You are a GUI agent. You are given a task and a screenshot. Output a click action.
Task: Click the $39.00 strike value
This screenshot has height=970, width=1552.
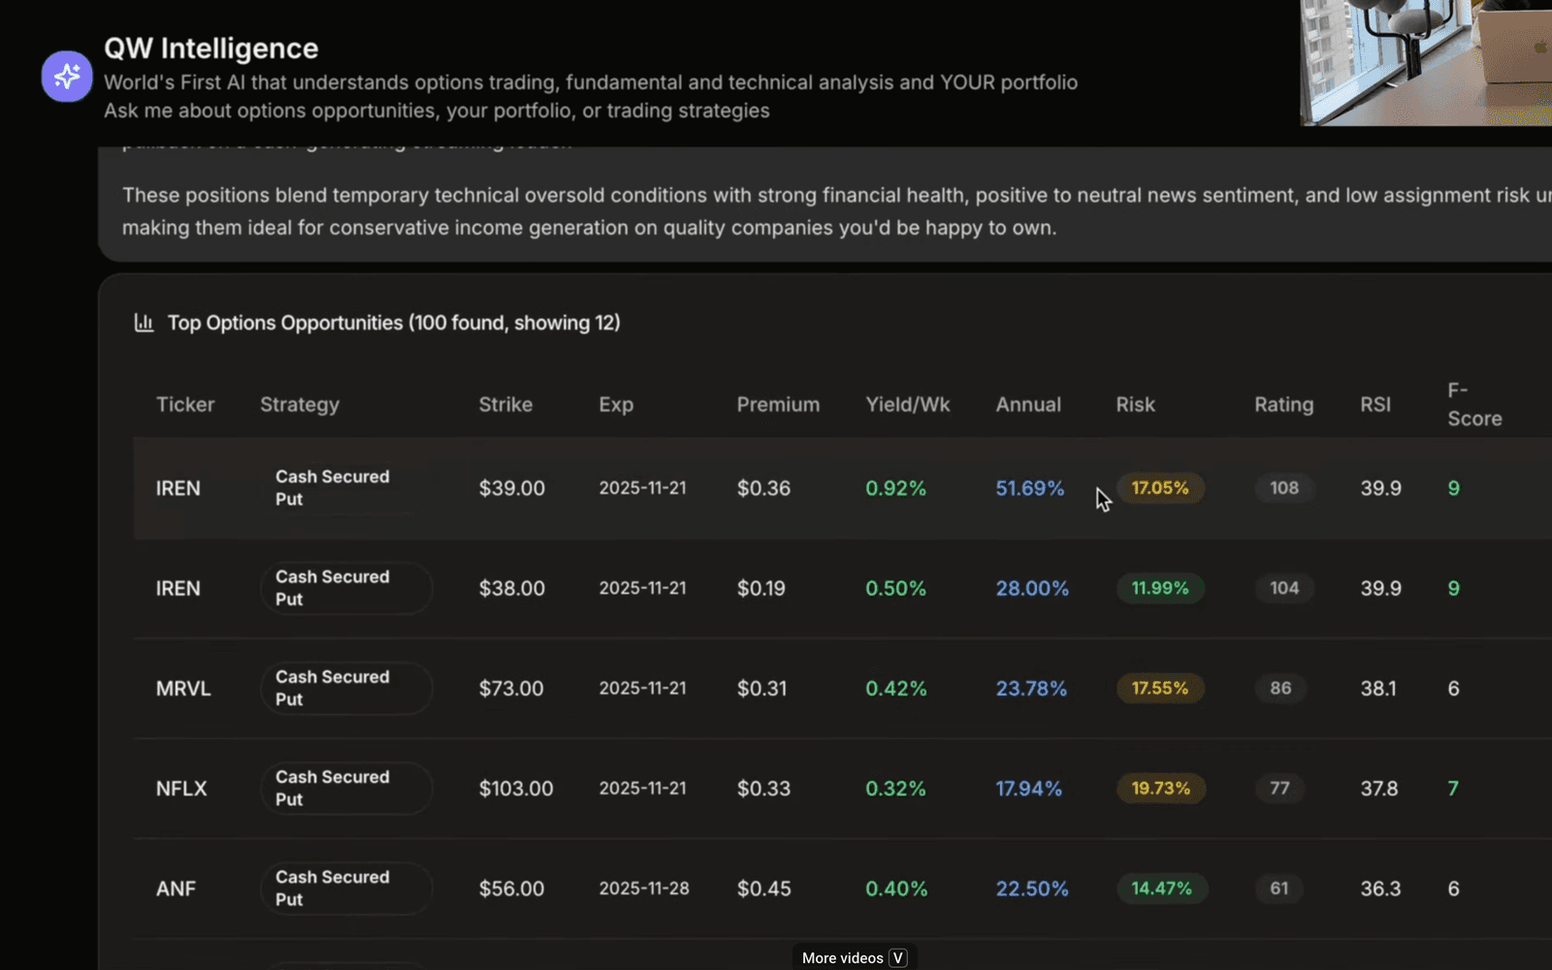point(511,488)
